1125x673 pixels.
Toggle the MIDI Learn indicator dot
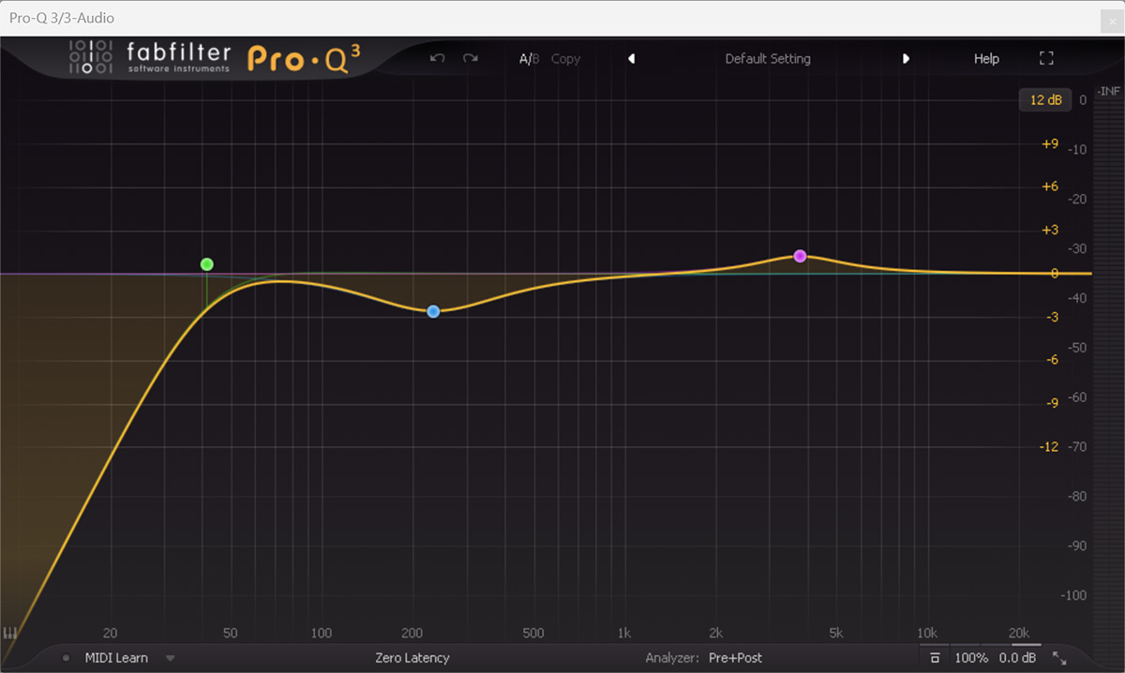coord(66,658)
